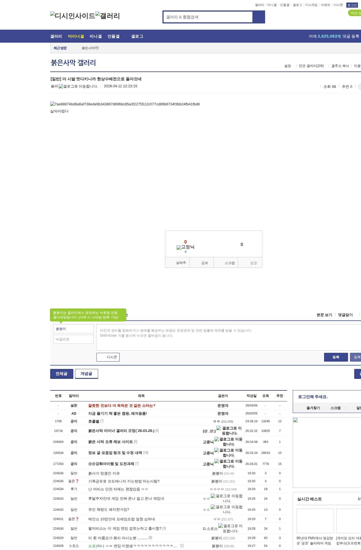Click 로그인해 주세요. in the sidebar
Screen dimensions: 361x550
pos(313,397)
